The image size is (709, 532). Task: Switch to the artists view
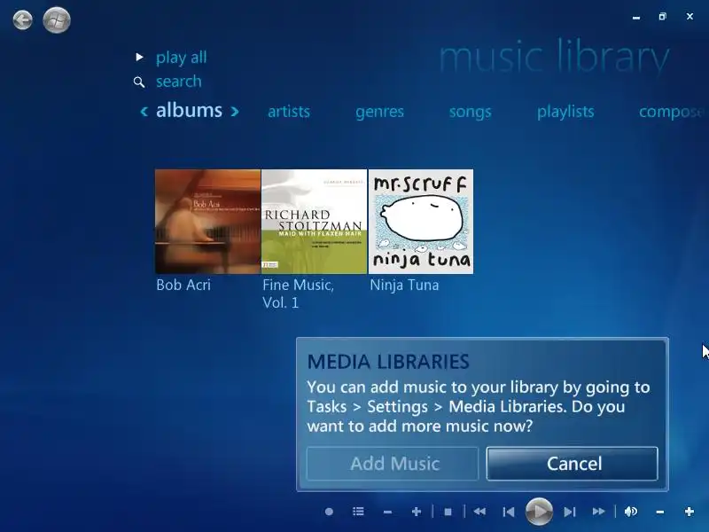[289, 112]
